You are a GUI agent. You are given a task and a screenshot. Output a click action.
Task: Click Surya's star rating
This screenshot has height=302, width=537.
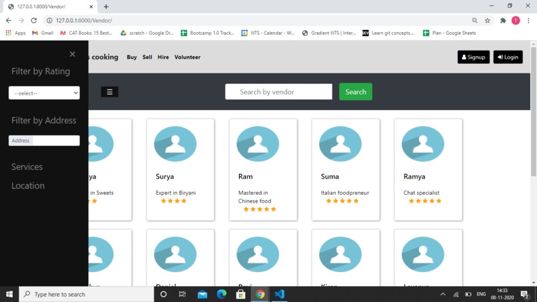[x=174, y=201]
